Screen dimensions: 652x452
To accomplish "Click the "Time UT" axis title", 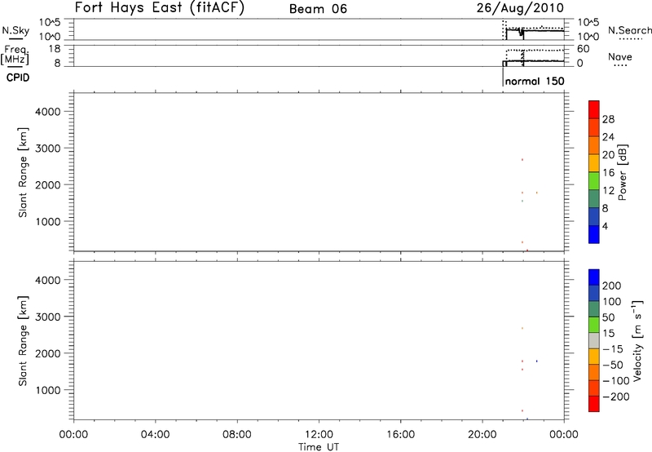I will point(319,447).
